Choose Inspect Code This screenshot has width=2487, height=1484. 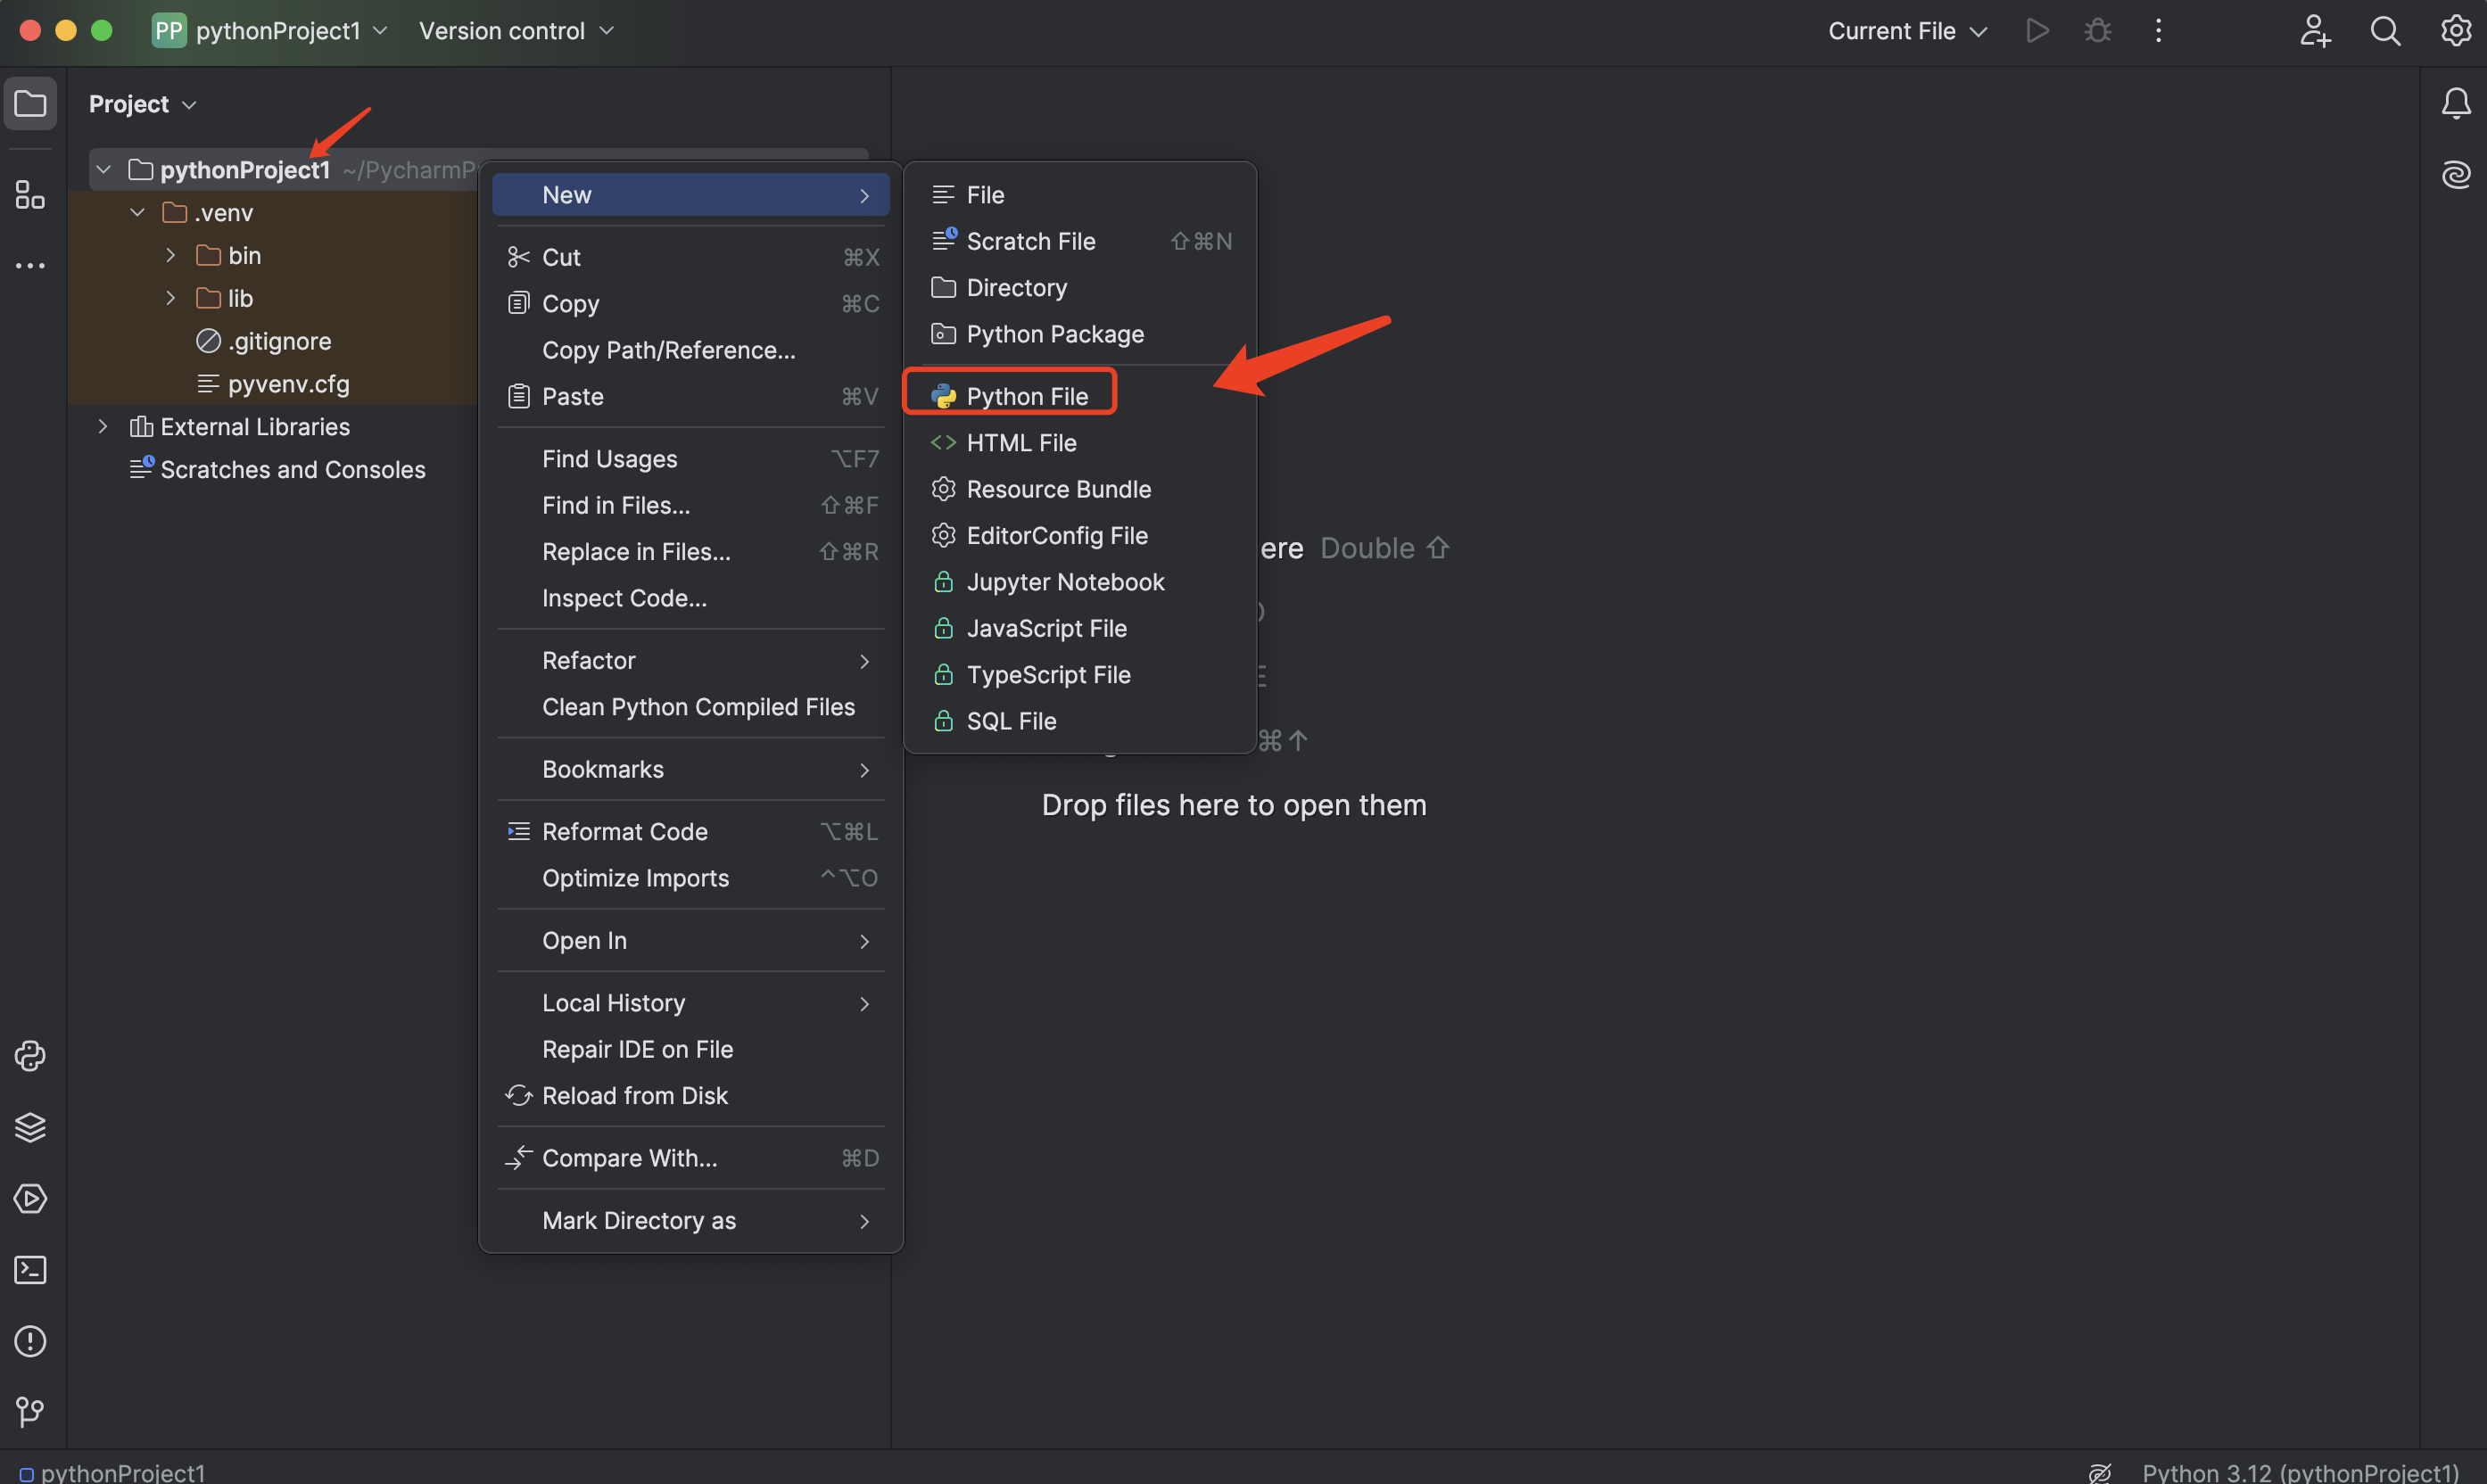tap(691, 598)
